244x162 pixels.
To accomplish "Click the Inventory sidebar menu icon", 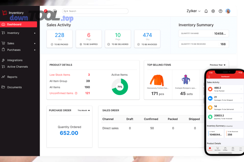I will tap(3, 33).
